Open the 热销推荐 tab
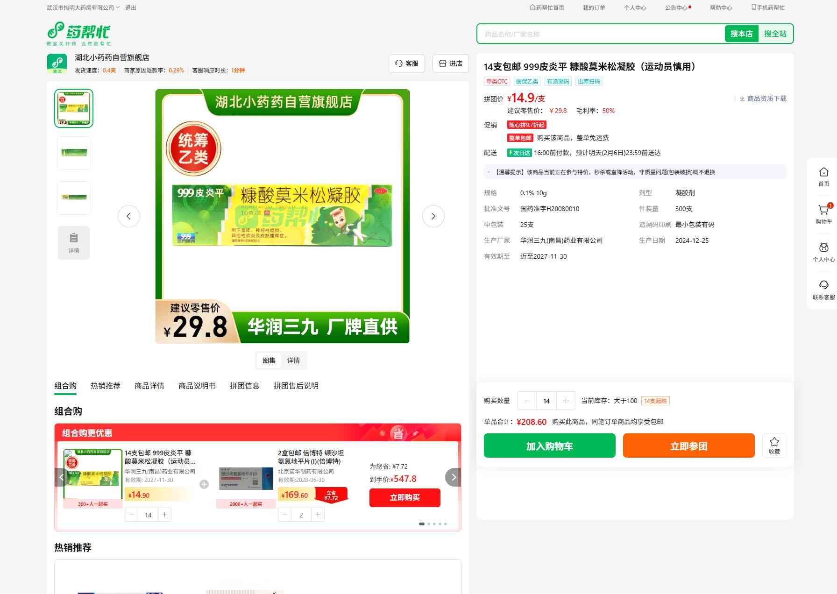837x594 pixels. pyautogui.click(x=105, y=386)
